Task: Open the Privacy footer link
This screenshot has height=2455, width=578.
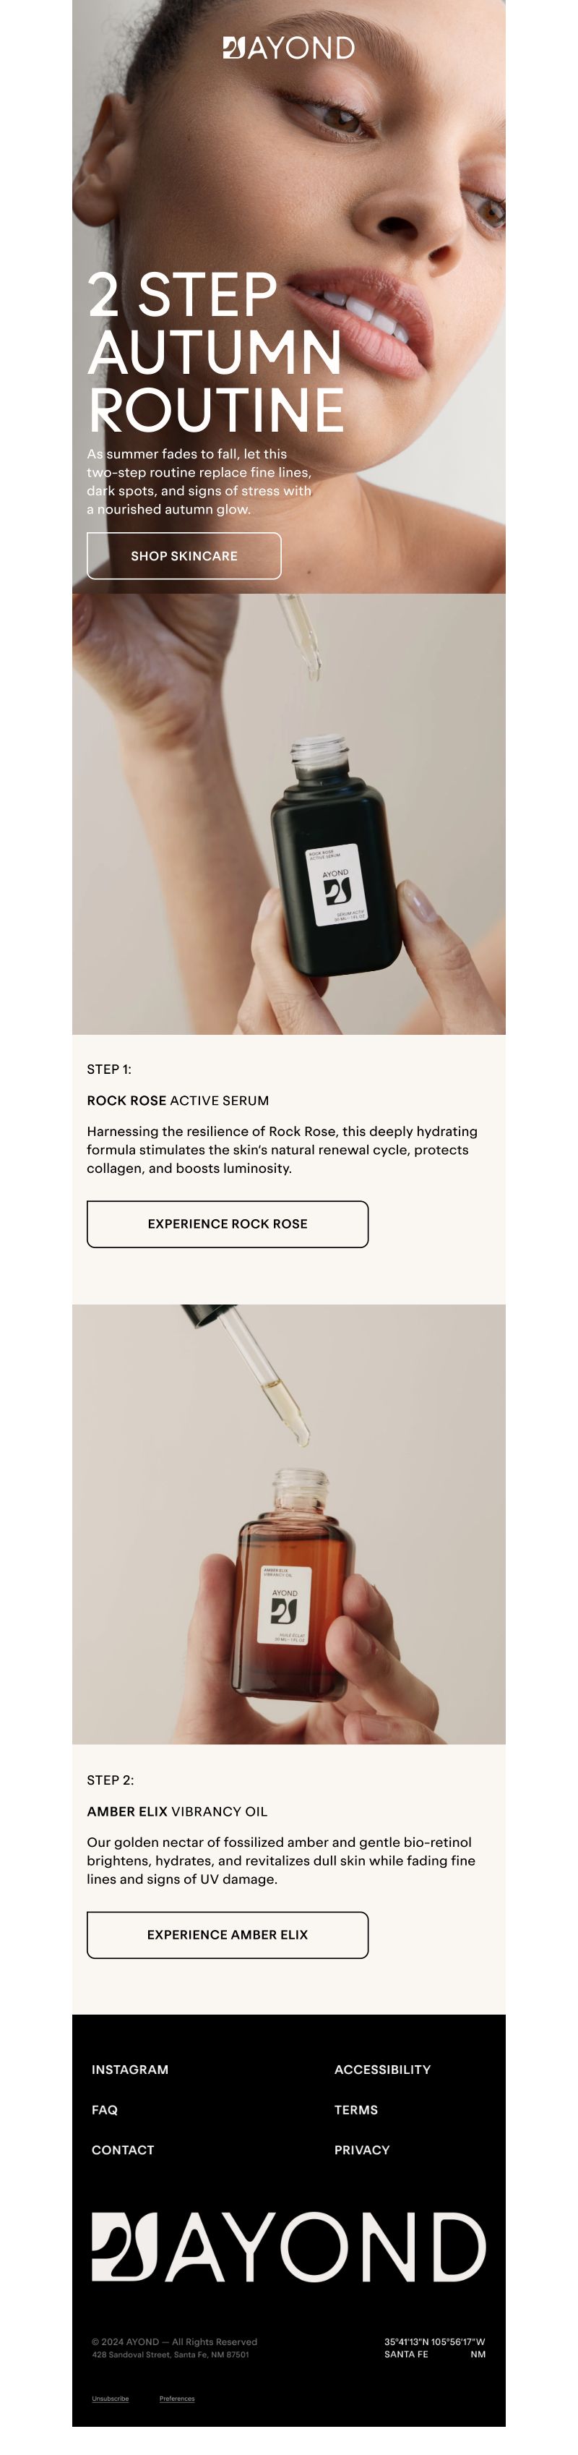Action: click(362, 2149)
